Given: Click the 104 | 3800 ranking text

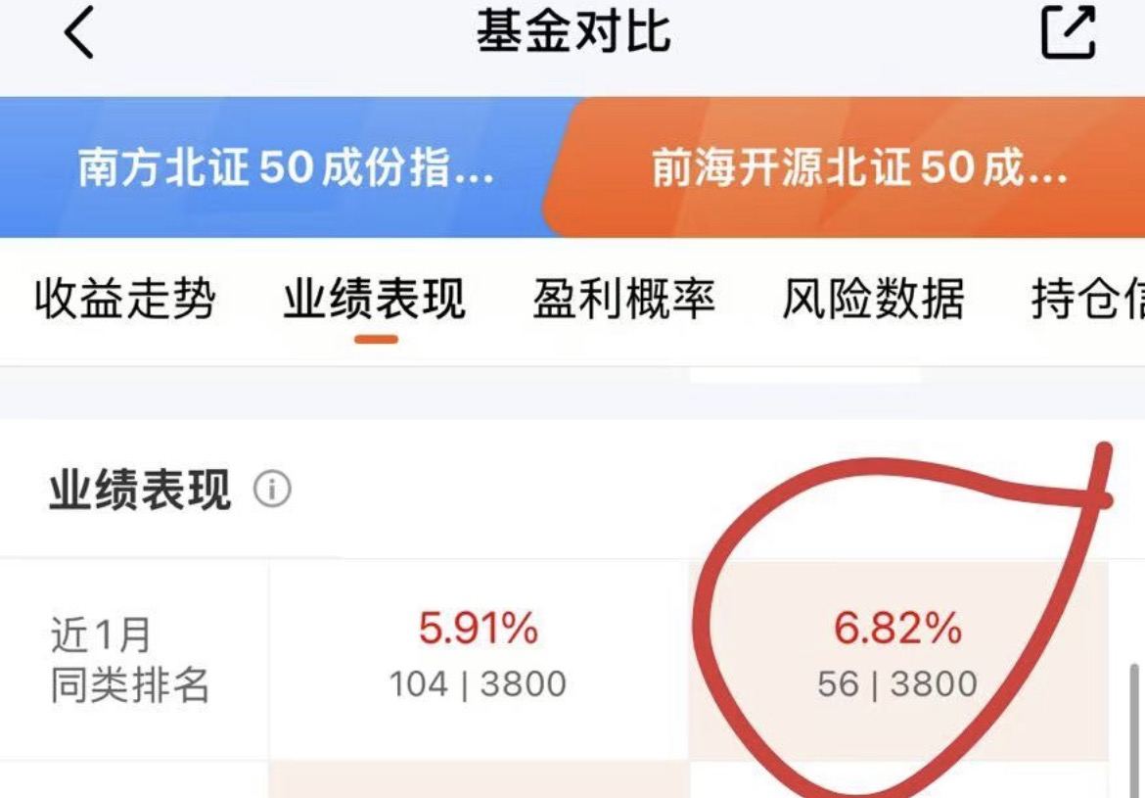Looking at the screenshot, I should (x=478, y=684).
